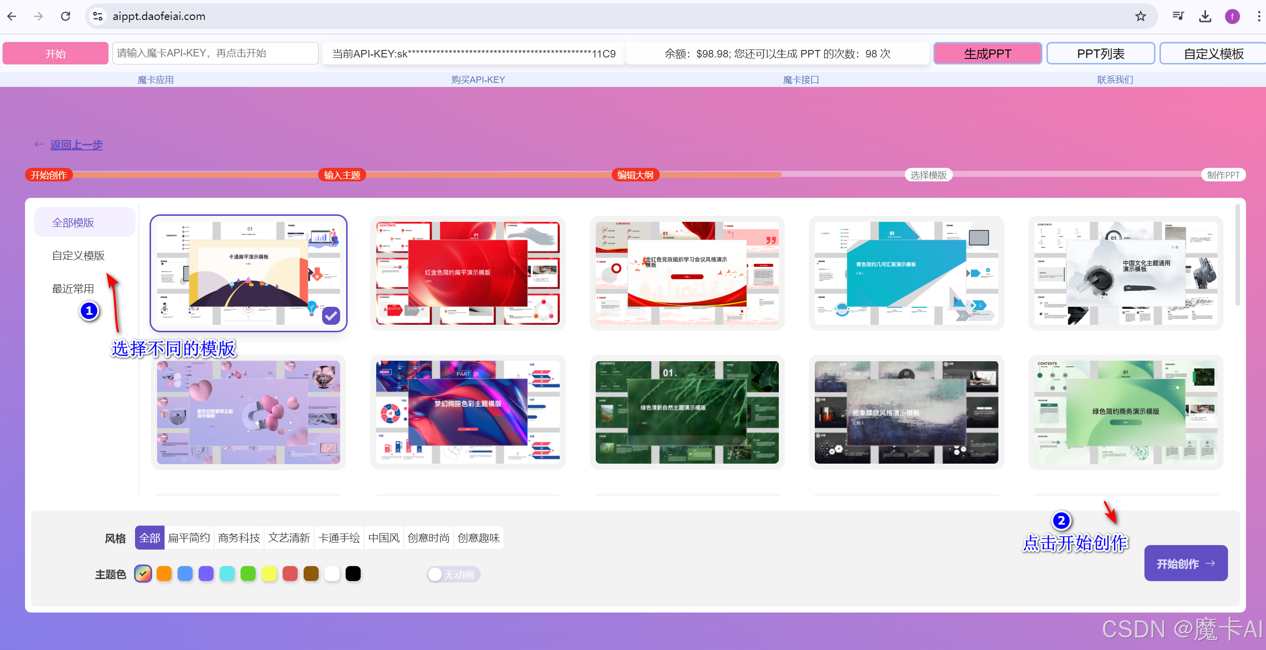
Task: Open browser downloads icon
Action: pos(1205,16)
